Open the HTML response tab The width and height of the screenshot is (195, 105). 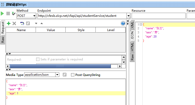[x=132, y=47]
